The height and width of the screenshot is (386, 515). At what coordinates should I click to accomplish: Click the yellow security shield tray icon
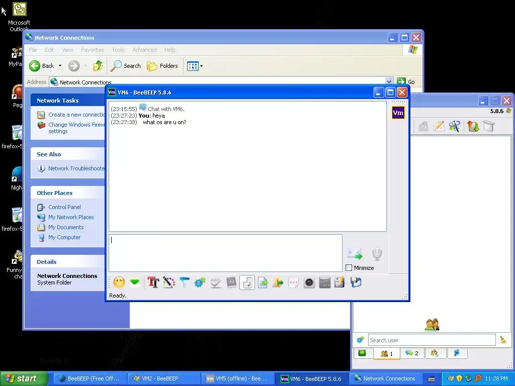pos(459,378)
